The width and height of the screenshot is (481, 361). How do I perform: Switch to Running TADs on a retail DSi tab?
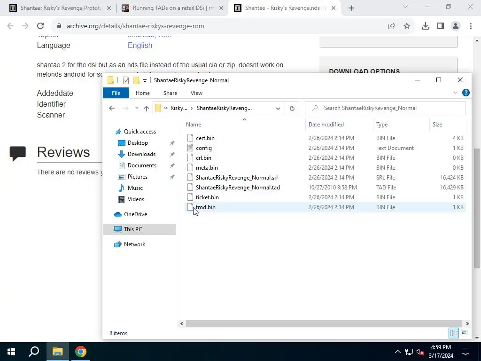(172, 8)
